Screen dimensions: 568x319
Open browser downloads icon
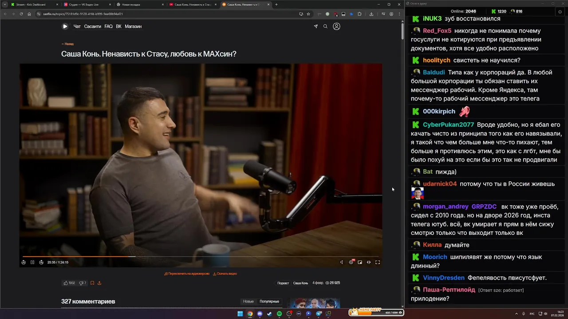371,14
